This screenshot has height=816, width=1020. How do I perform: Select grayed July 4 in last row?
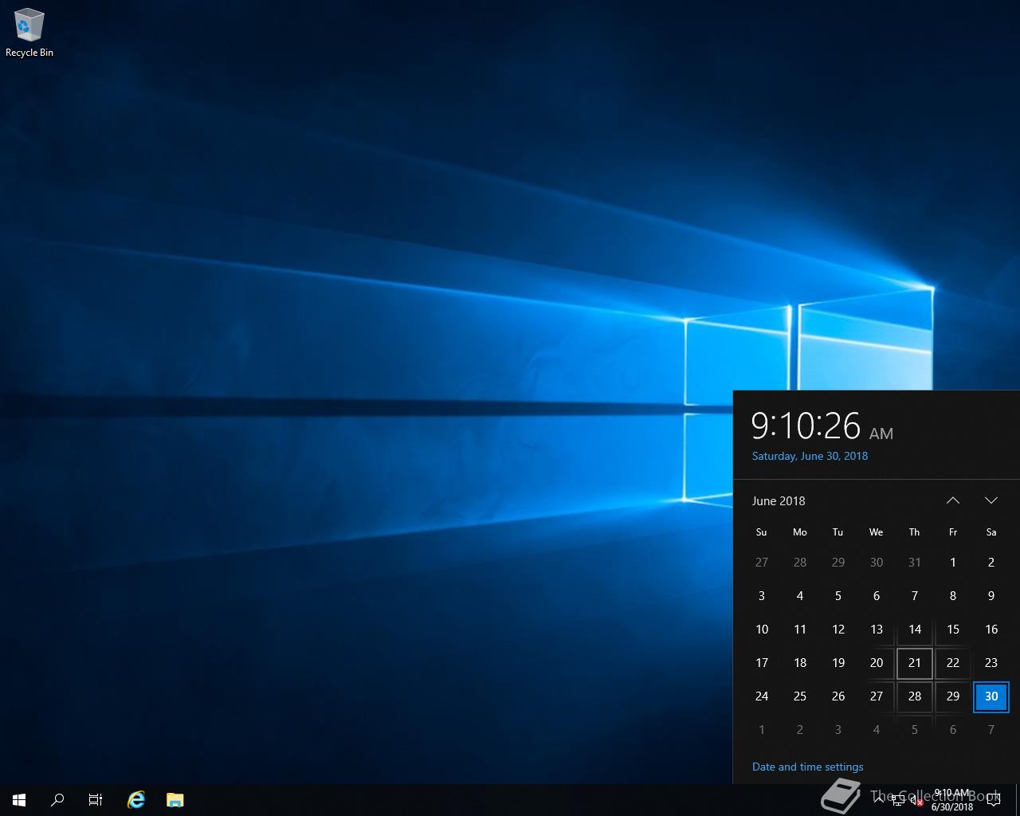point(877,730)
